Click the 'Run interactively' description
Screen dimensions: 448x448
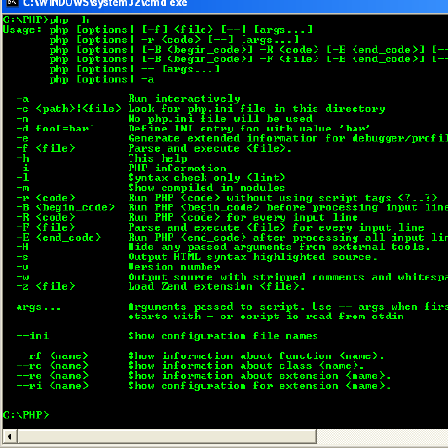pos(184,99)
